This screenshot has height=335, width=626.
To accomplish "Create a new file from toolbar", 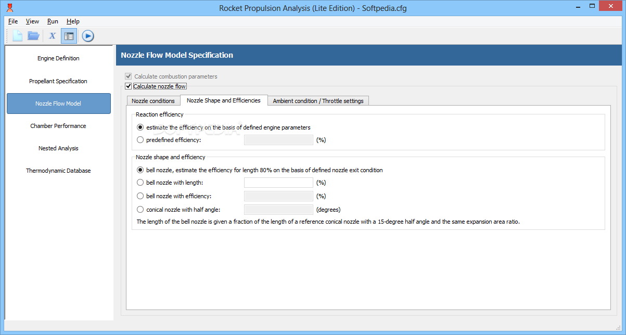I will [x=18, y=36].
